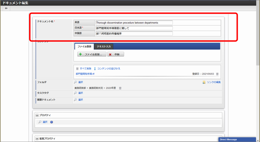Delete the file with the trash icon by 登録日

pos(217,74)
